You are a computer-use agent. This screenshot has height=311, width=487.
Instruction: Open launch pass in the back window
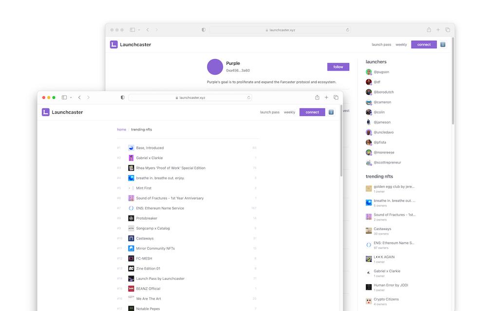[381, 44]
